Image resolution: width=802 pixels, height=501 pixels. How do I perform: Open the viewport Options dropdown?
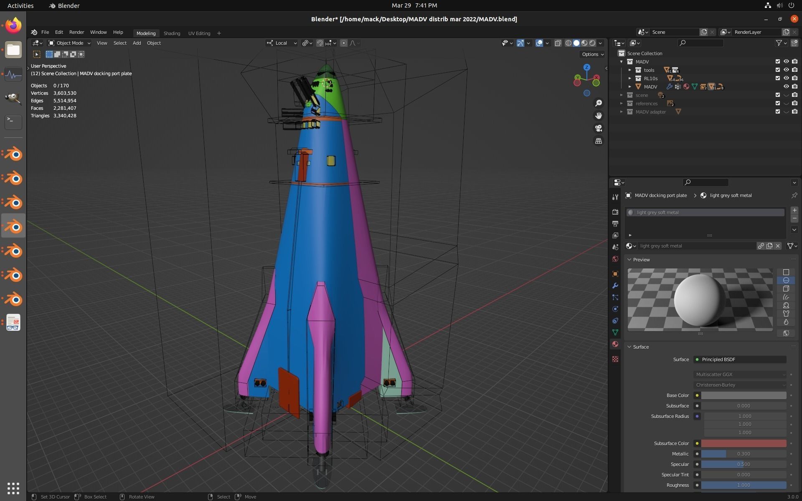click(592, 54)
